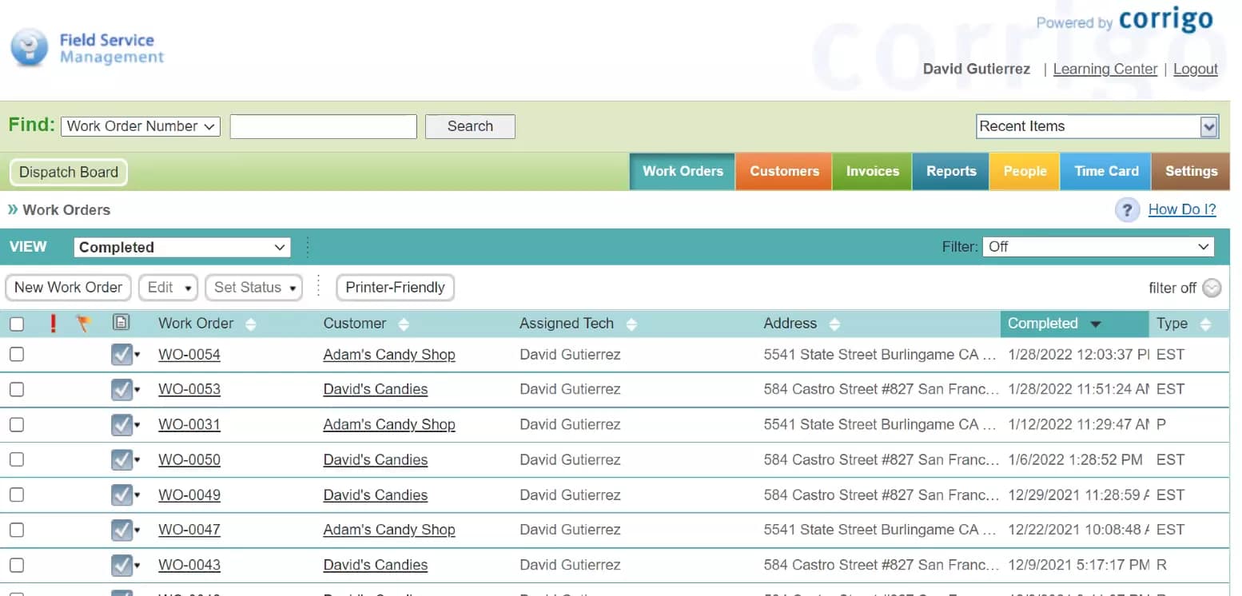Open the Time Card tab
This screenshot has height=596, width=1242.
coord(1105,172)
